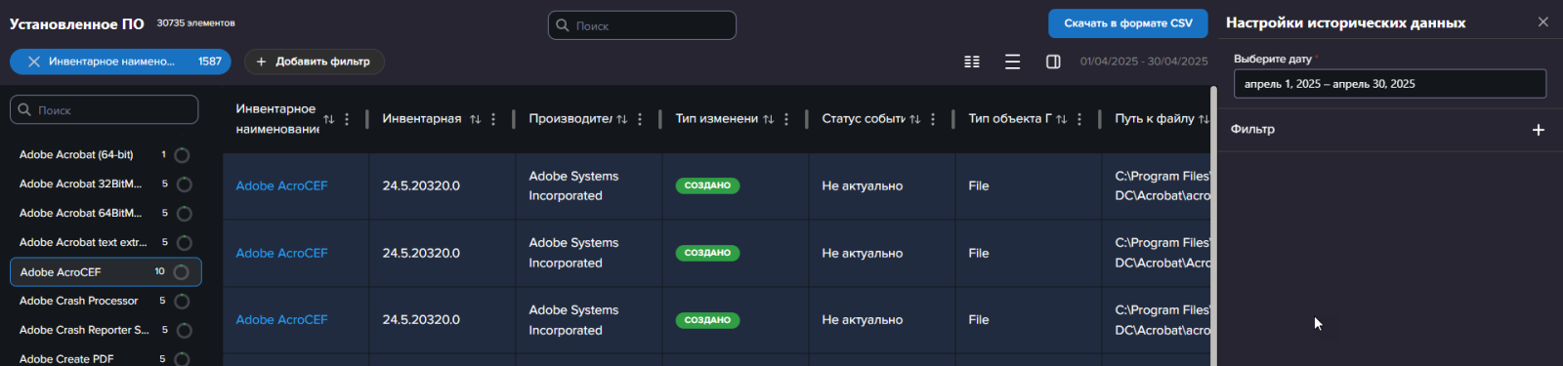Click the top search field Поиск
The height and width of the screenshot is (366, 1563).
(x=642, y=25)
